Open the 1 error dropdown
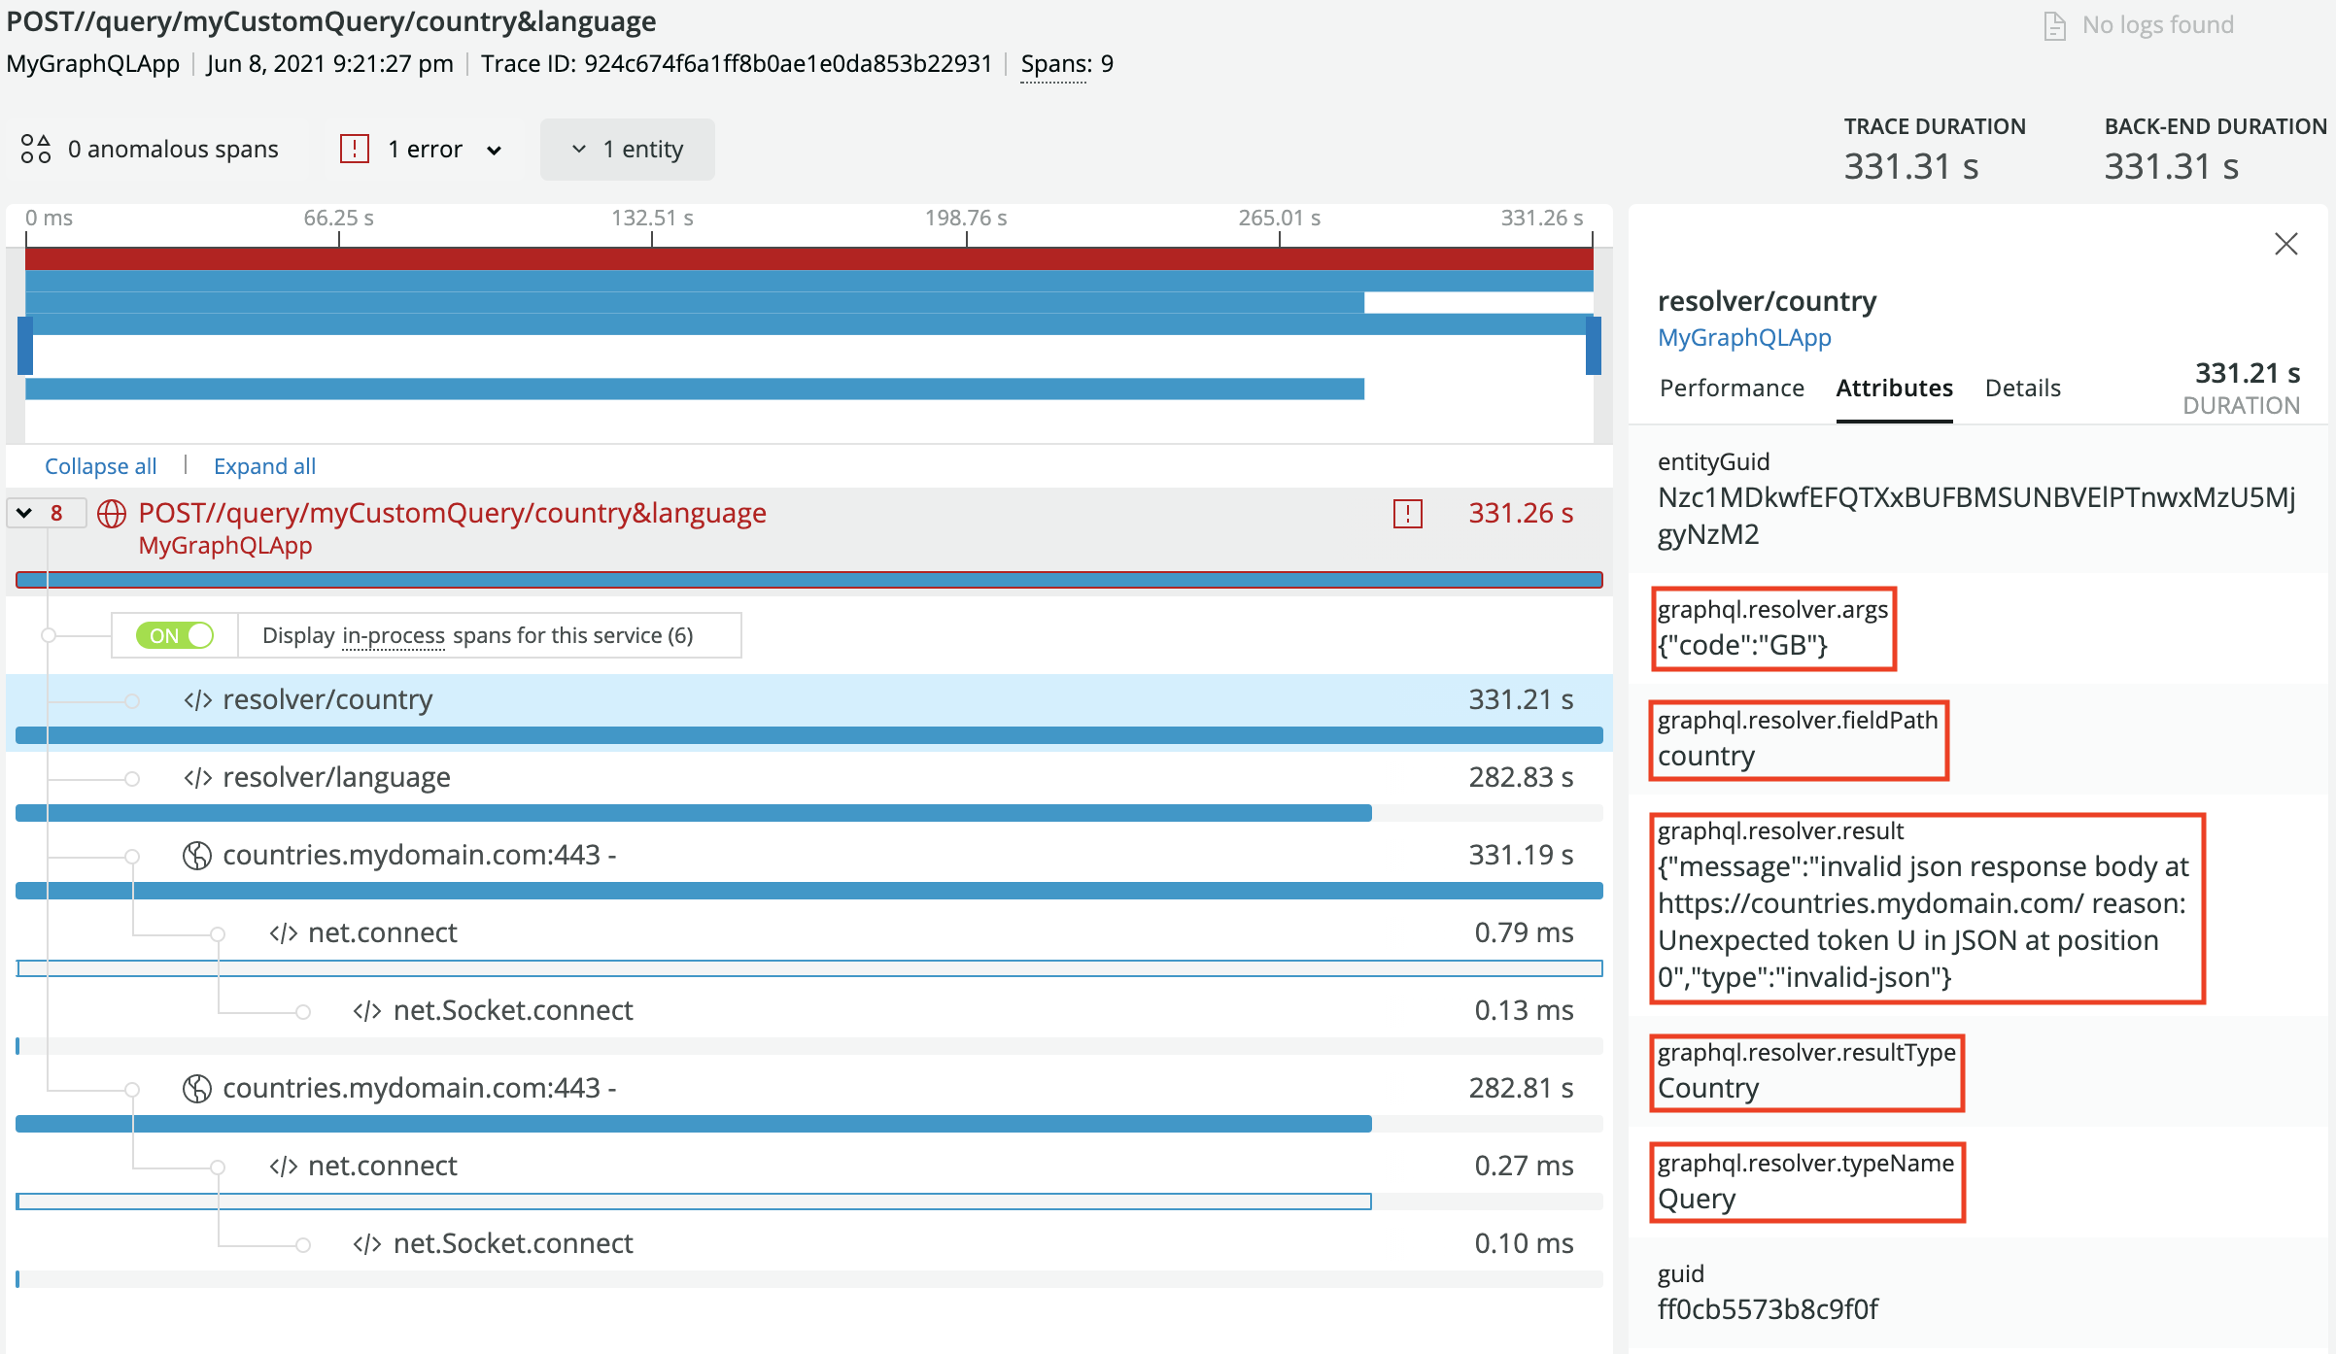 pos(494,150)
